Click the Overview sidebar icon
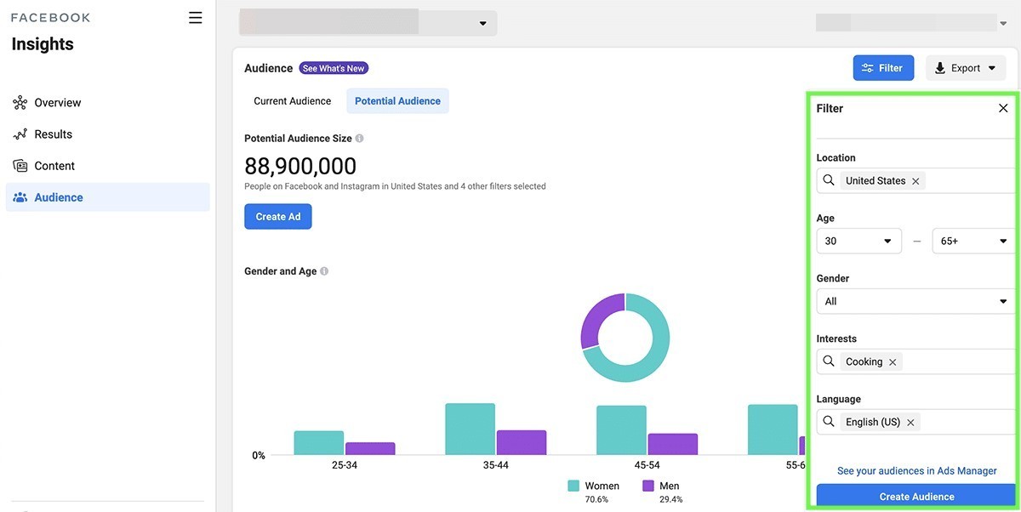The height and width of the screenshot is (512, 1021). point(20,103)
